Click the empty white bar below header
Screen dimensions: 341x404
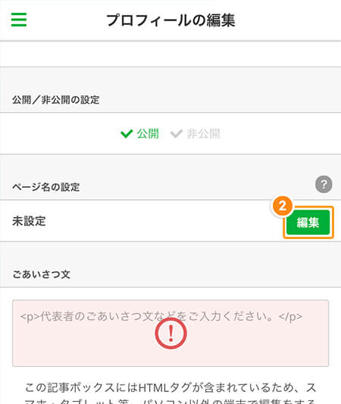(170, 54)
